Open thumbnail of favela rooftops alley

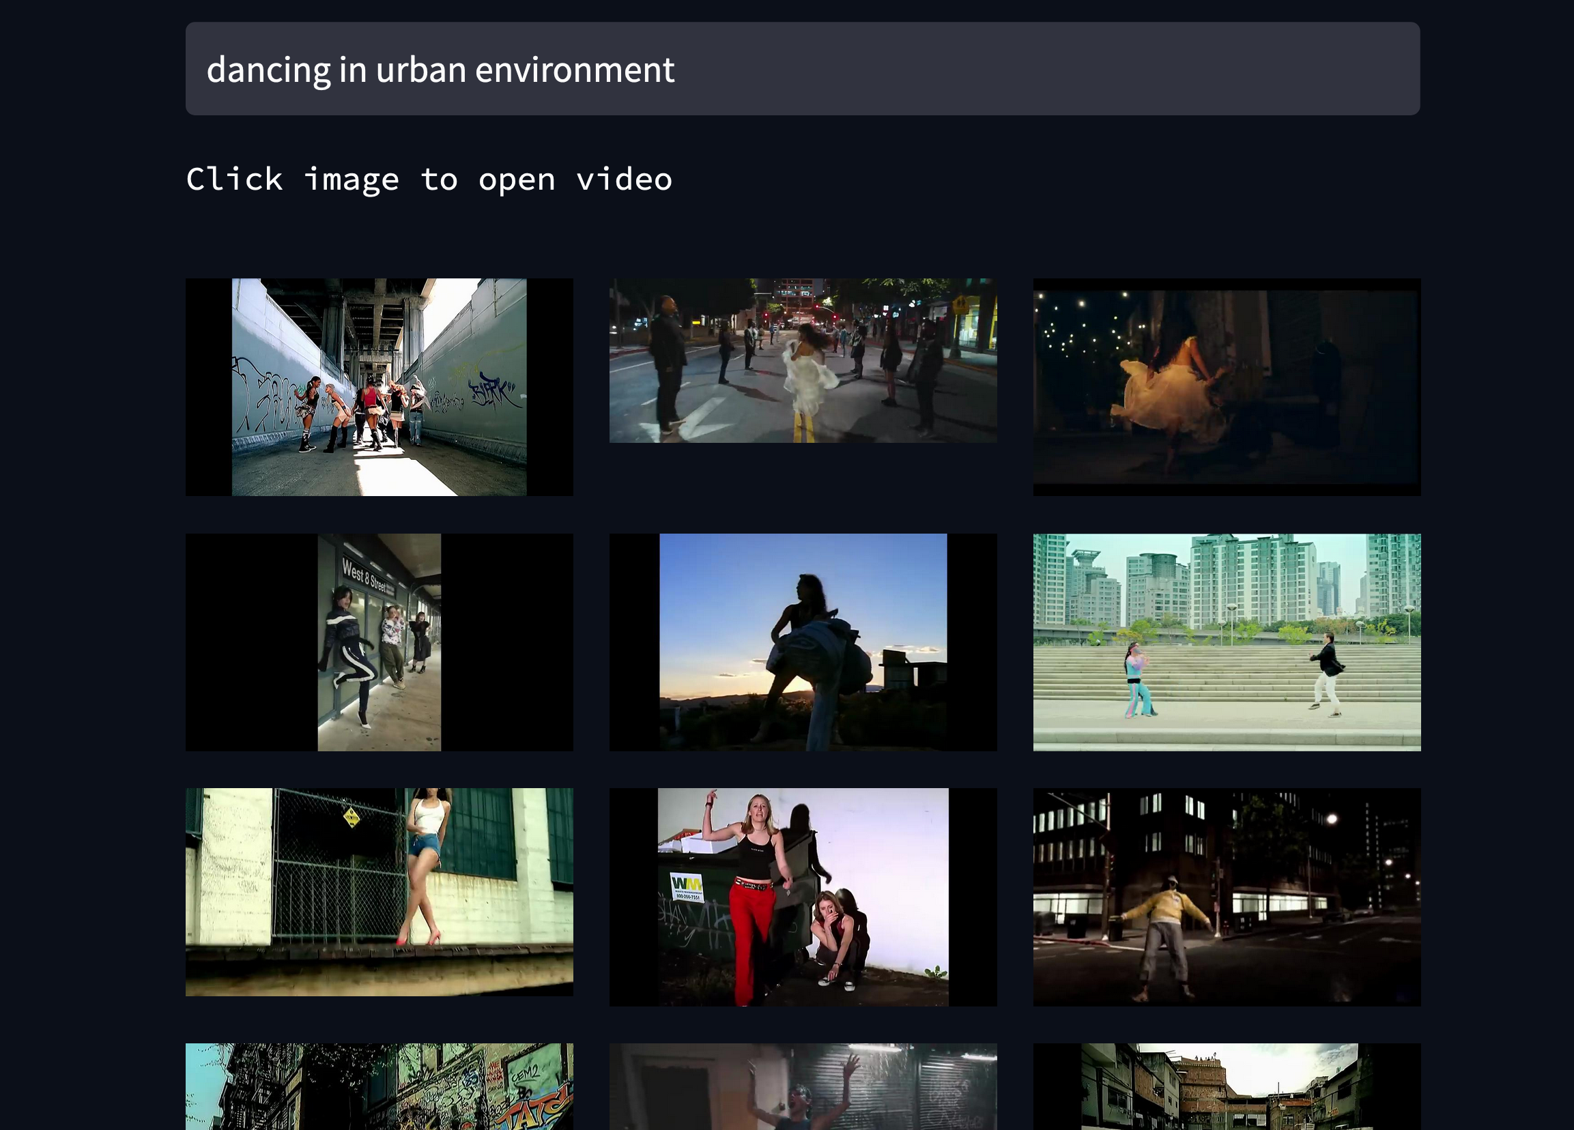pos(1227,1086)
